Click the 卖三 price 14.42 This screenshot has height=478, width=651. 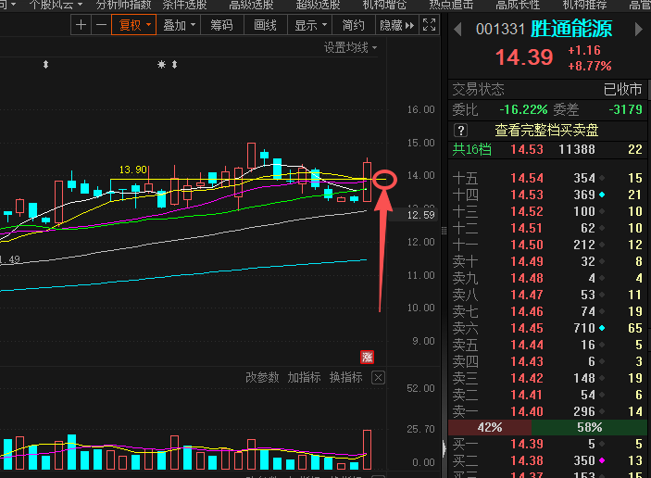pos(527,378)
